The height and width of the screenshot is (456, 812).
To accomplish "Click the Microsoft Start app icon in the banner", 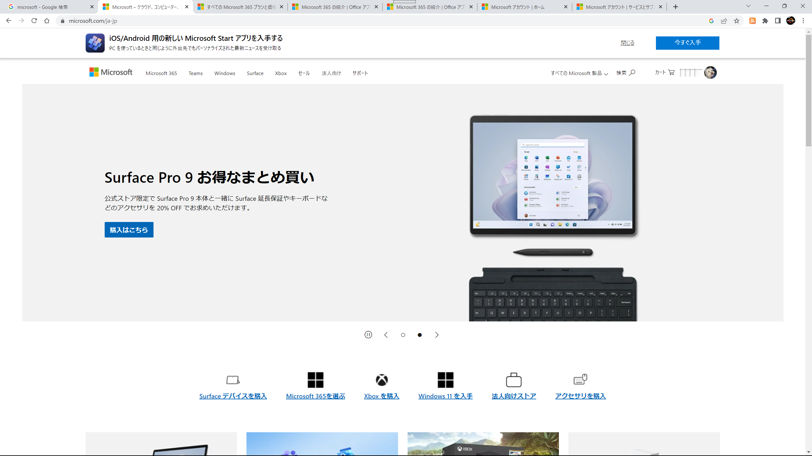I will click(x=95, y=43).
